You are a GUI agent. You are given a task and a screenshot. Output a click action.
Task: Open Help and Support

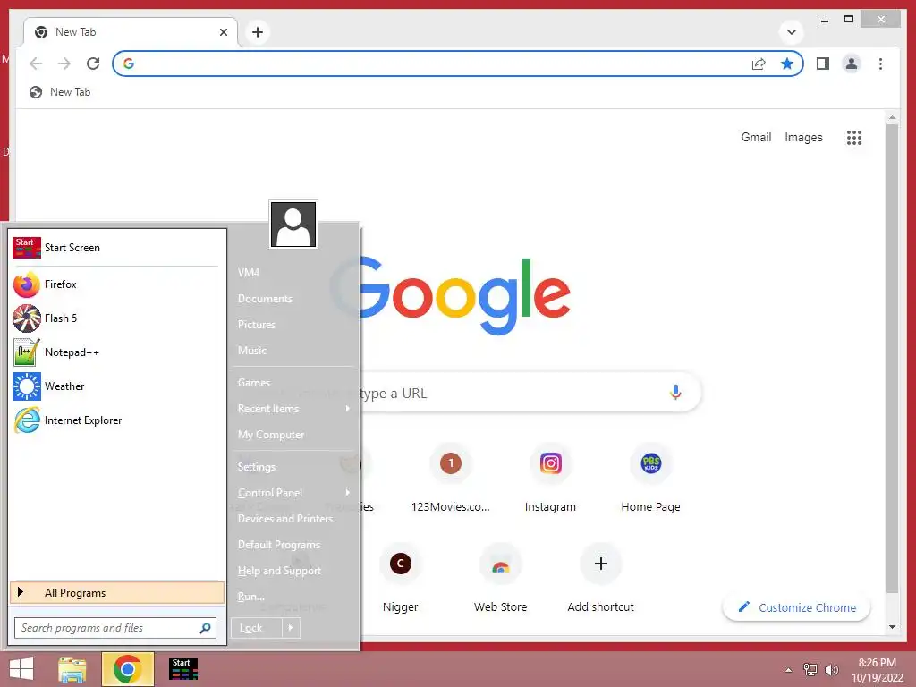[x=279, y=571]
